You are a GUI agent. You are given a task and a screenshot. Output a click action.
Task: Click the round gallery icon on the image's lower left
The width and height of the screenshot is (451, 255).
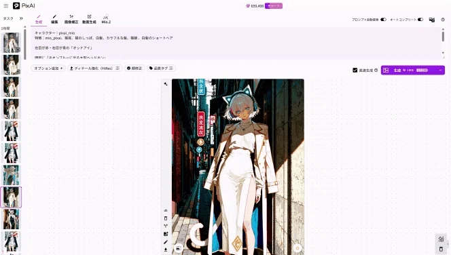[179, 248]
